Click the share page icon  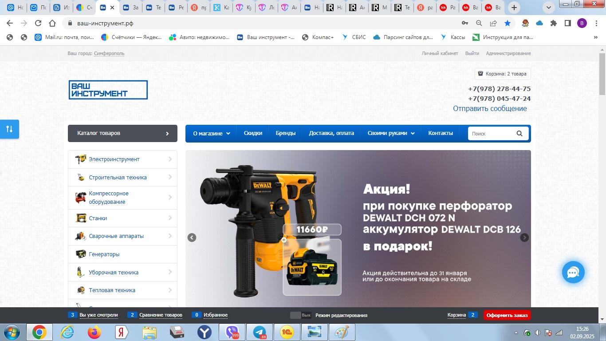[x=493, y=23]
